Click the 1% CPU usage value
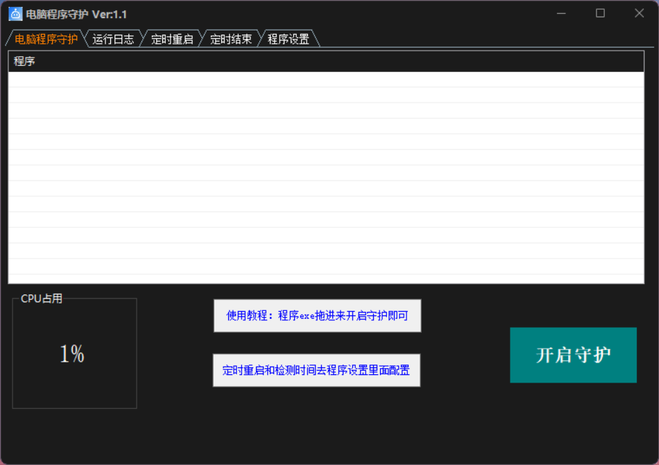The width and height of the screenshot is (659, 465). coord(72,354)
